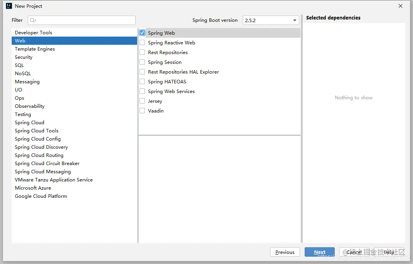Choose the Google Cloud Platform category
413x264 pixels.
74,195
